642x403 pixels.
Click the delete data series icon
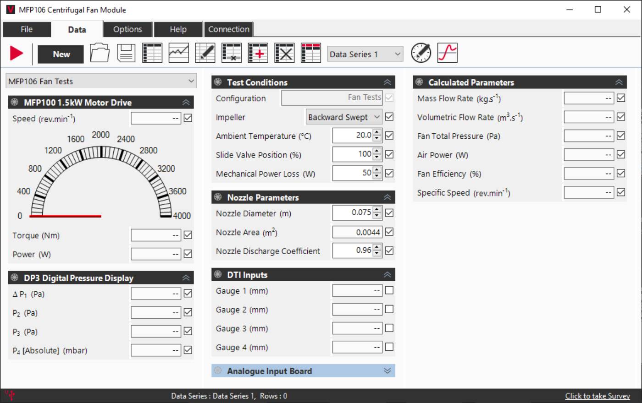coord(284,53)
